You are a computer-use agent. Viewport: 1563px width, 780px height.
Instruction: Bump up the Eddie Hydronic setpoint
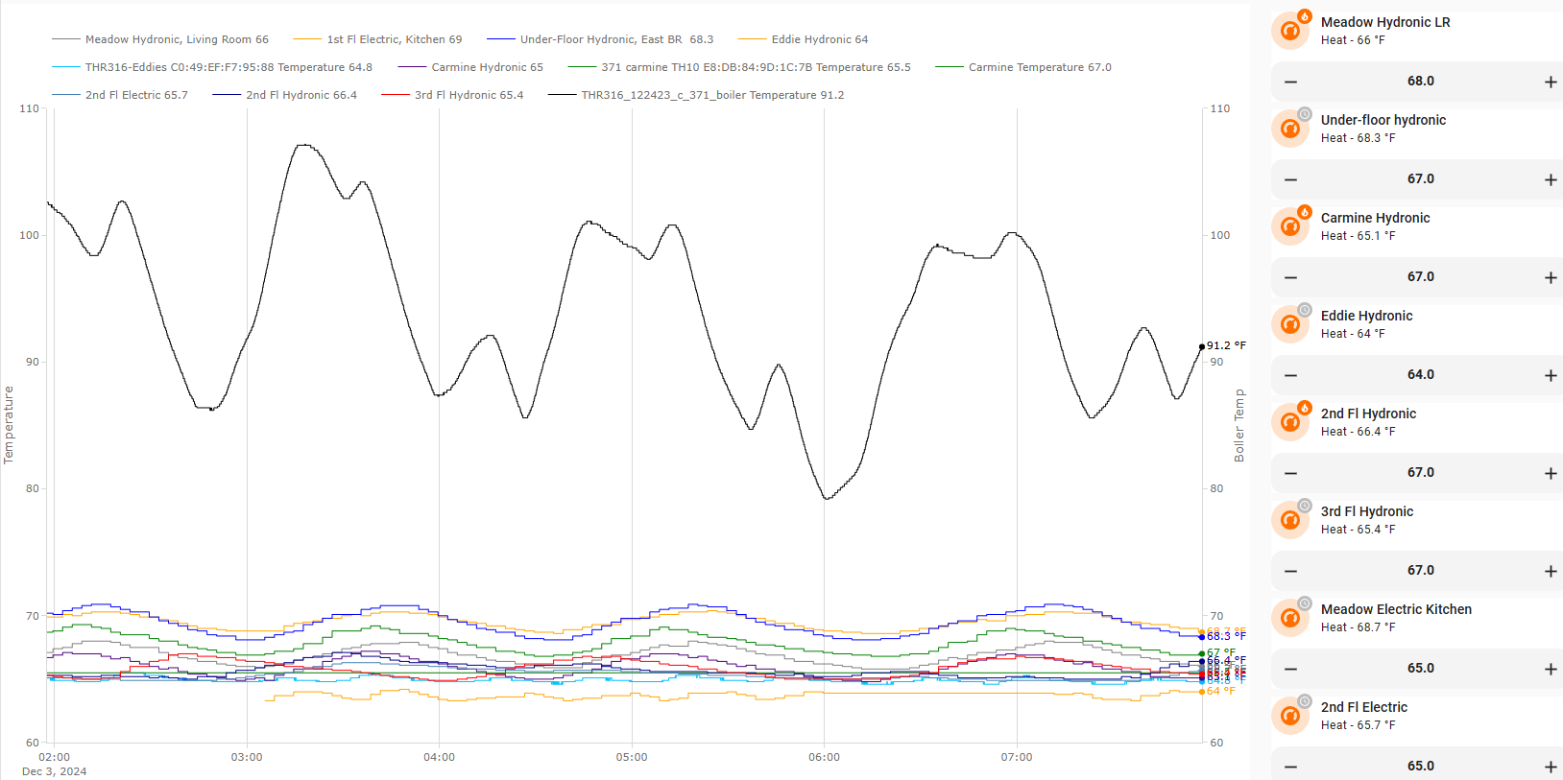(1551, 375)
